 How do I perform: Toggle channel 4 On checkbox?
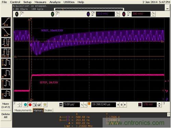(x=128, y=15)
